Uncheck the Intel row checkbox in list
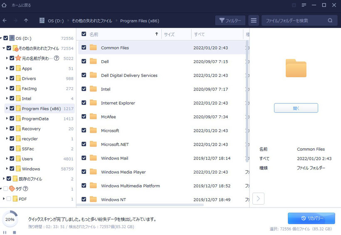 coord(84,89)
